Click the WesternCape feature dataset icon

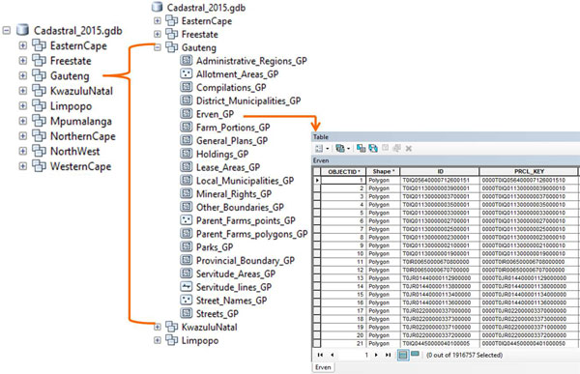click(x=39, y=166)
